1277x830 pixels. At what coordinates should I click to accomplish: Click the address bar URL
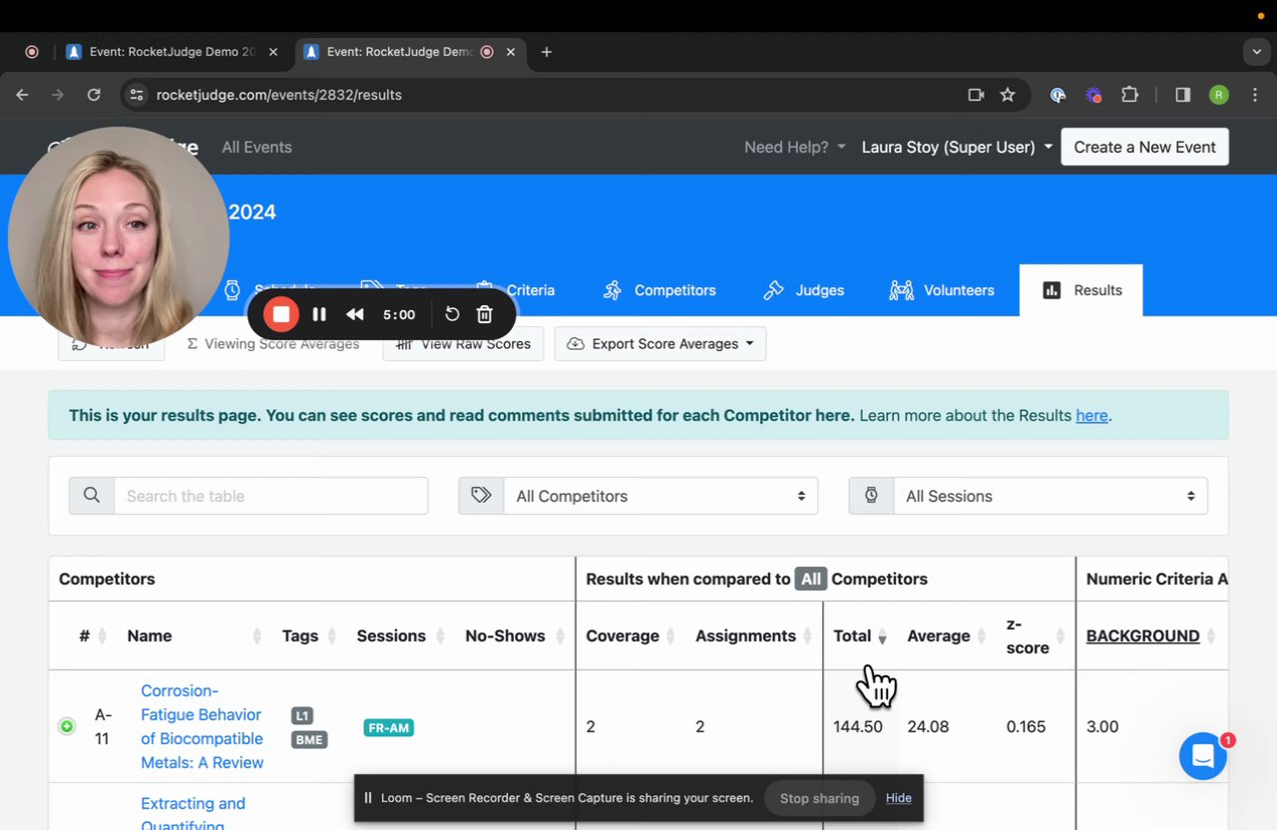[x=279, y=95]
